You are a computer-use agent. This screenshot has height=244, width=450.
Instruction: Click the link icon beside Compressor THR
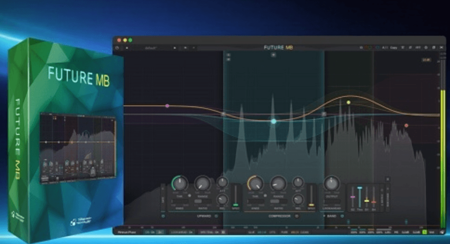(x=265, y=196)
